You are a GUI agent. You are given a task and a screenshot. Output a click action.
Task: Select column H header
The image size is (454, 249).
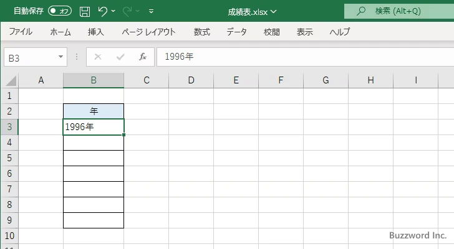tap(370, 80)
